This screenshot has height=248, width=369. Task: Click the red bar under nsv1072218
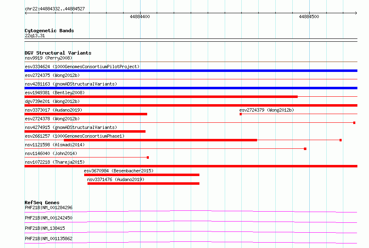[191, 166]
